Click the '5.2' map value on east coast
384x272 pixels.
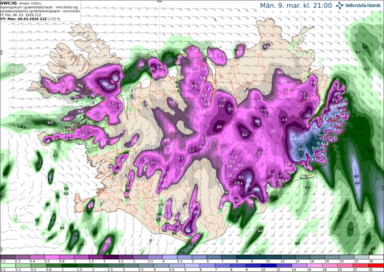point(333,107)
